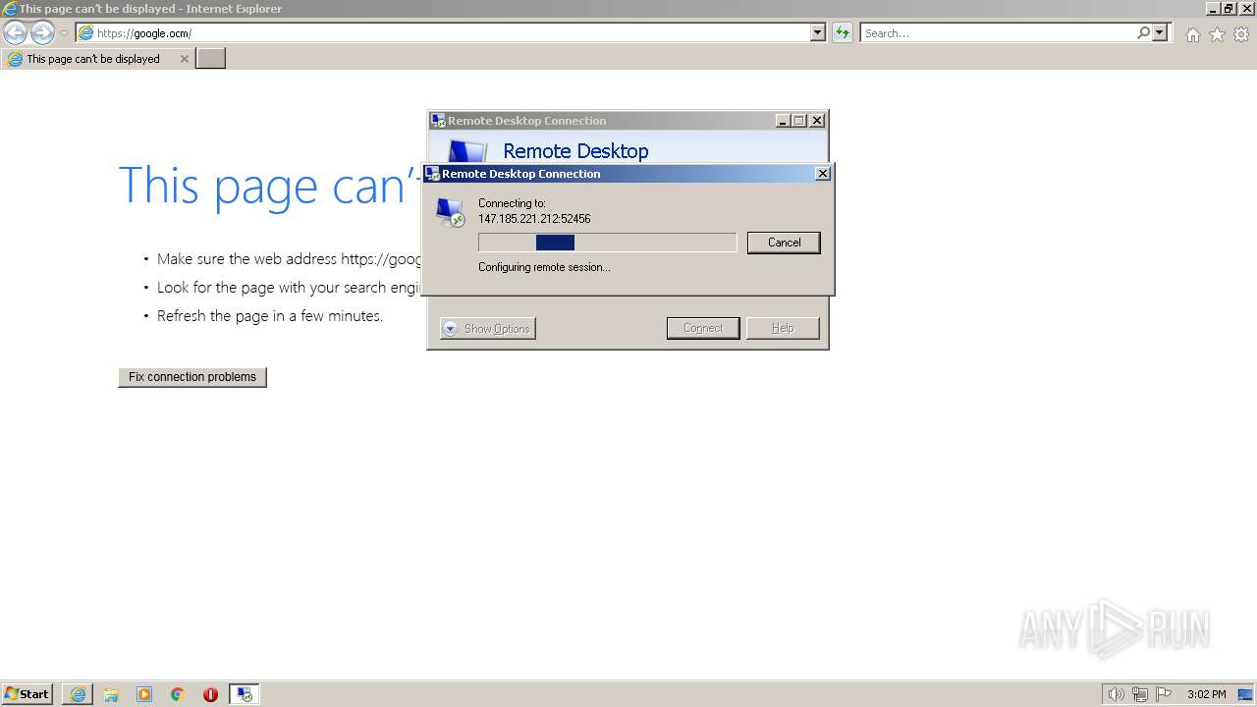Click the 'Refresh the page in a few minutes.' text
1257x707 pixels.
tap(270, 316)
